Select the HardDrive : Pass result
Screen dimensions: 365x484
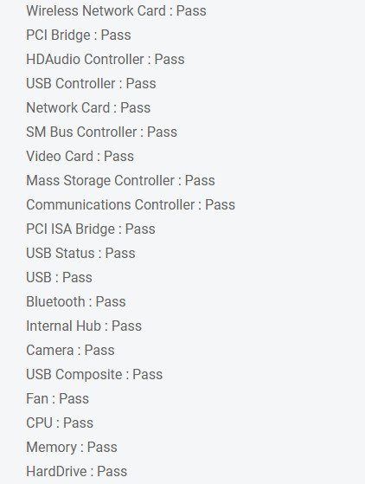pos(77,471)
